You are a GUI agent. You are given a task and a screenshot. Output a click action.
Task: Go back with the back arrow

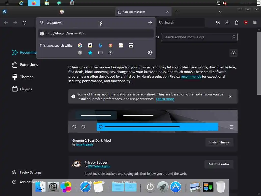pyautogui.click(x=6, y=23)
